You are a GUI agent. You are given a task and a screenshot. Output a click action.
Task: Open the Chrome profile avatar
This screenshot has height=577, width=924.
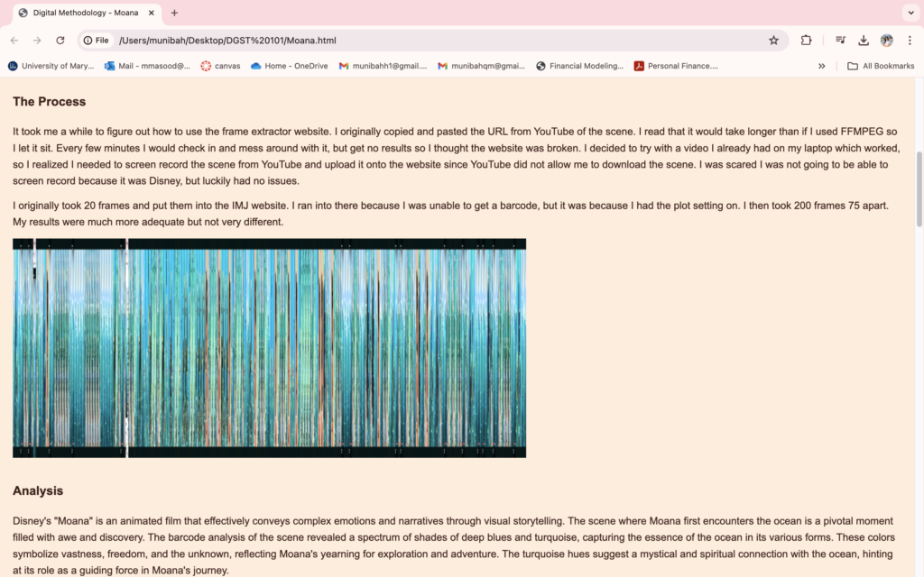[x=887, y=41]
